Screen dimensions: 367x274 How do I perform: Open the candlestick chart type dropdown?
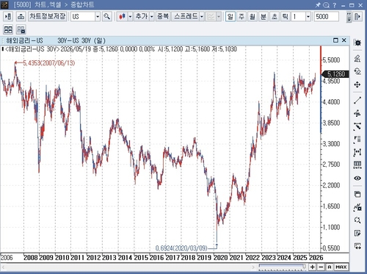pyautogui.click(x=130, y=17)
